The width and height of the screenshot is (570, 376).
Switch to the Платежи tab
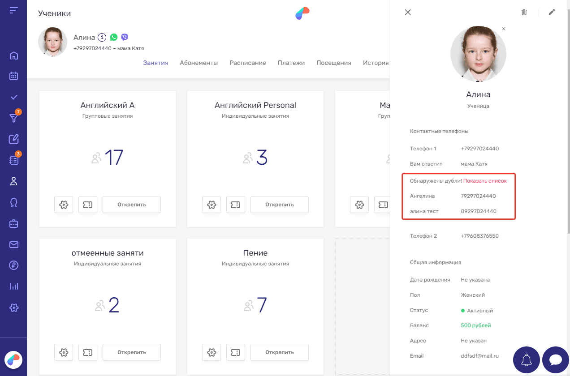pos(291,63)
